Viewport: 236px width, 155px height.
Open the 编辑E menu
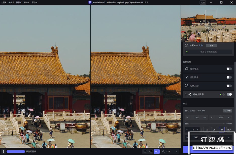click(x=11, y=3)
